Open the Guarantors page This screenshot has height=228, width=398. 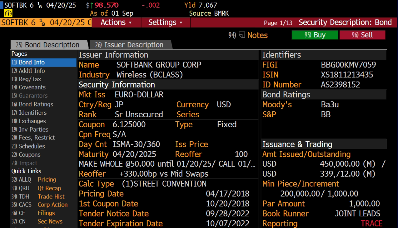click(x=44, y=96)
